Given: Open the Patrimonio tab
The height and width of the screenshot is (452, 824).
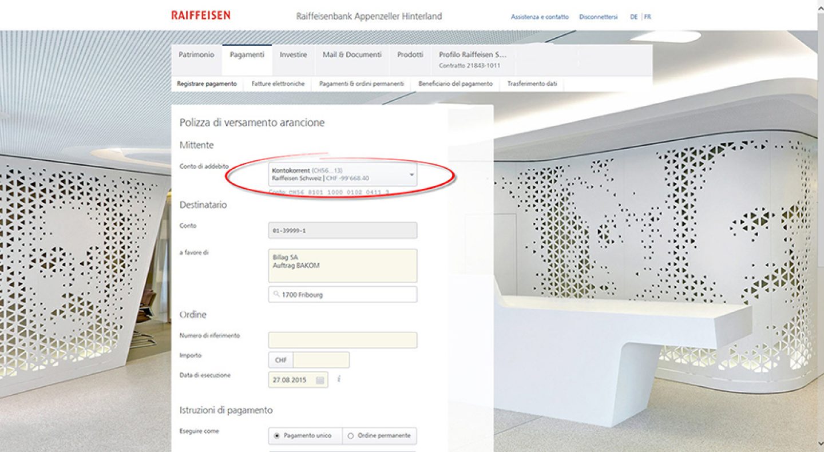Looking at the screenshot, I should [x=196, y=55].
